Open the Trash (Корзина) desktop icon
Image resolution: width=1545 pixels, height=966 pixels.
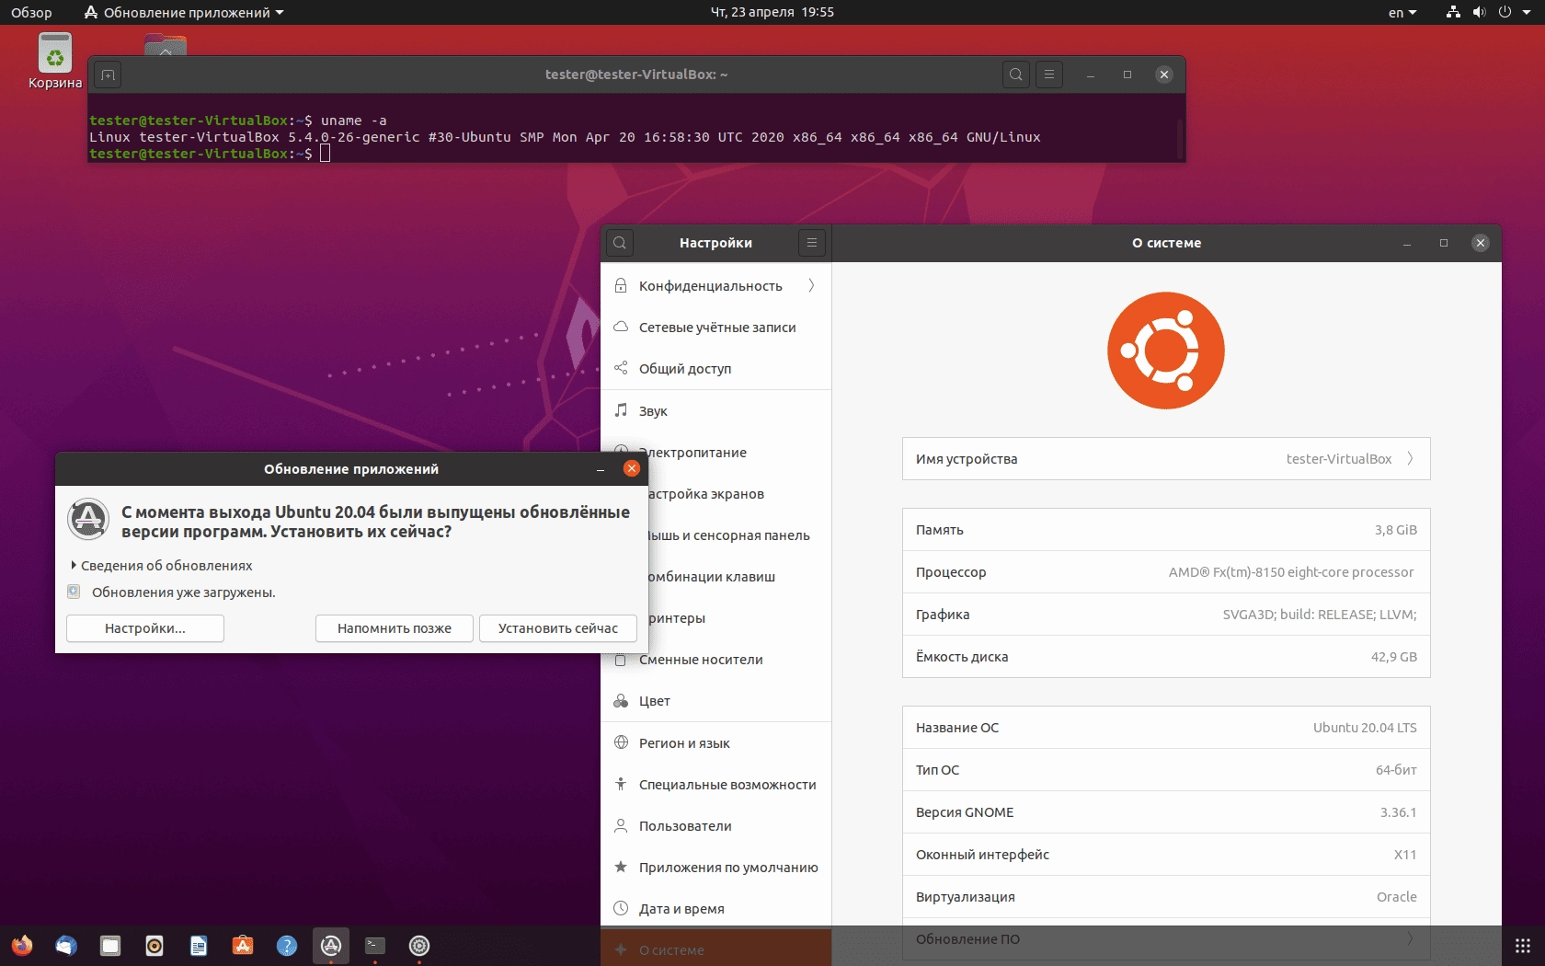55,61
